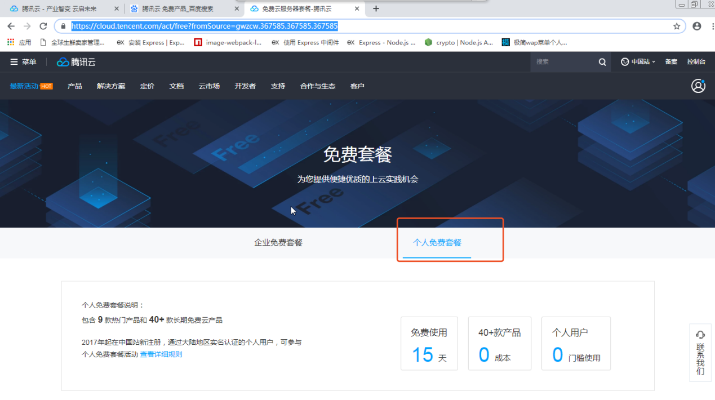Image resolution: width=715 pixels, height=400 pixels.
Task: Click 最新活动 HOT nav item
Action: coord(31,86)
